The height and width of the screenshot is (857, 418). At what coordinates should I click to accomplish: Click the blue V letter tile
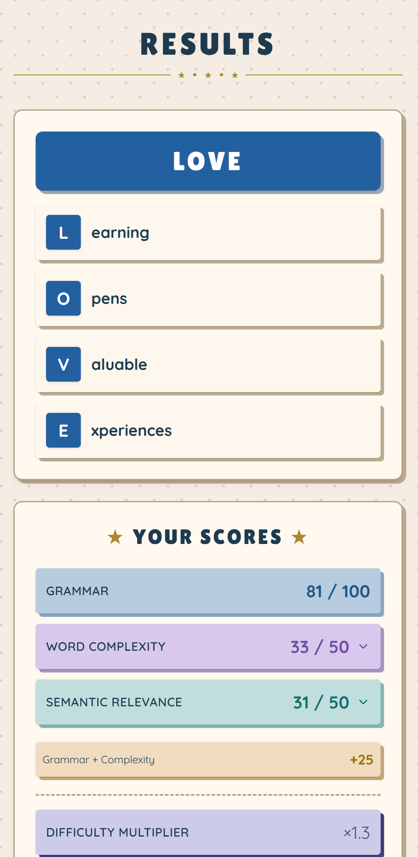pyautogui.click(x=63, y=364)
